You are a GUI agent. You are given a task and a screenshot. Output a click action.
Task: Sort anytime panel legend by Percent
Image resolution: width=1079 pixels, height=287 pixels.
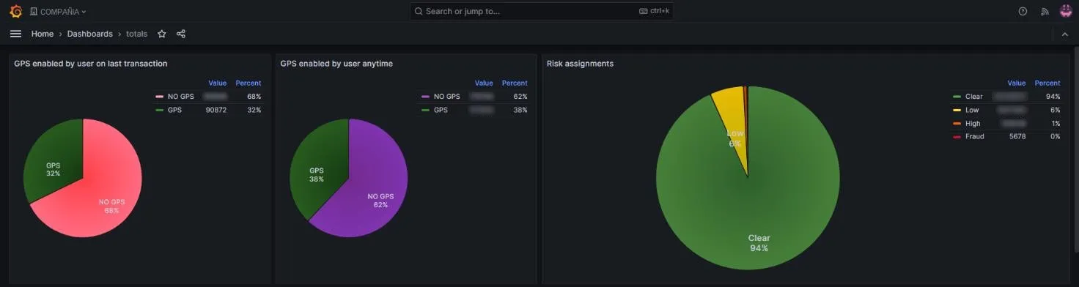(x=515, y=83)
